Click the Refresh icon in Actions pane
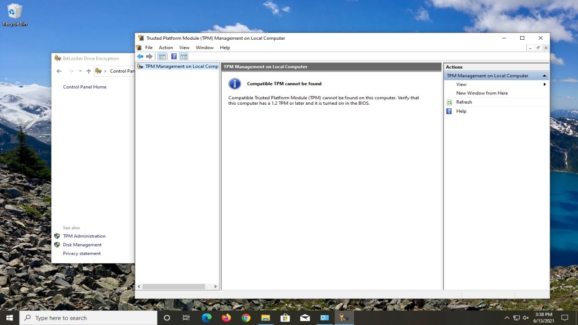This screenshot has height=325, width=578. coord(449,102)
